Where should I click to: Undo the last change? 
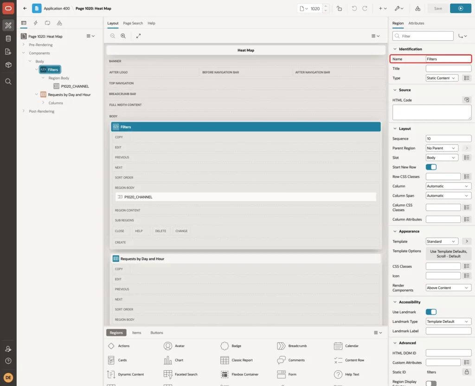[354, 8]
